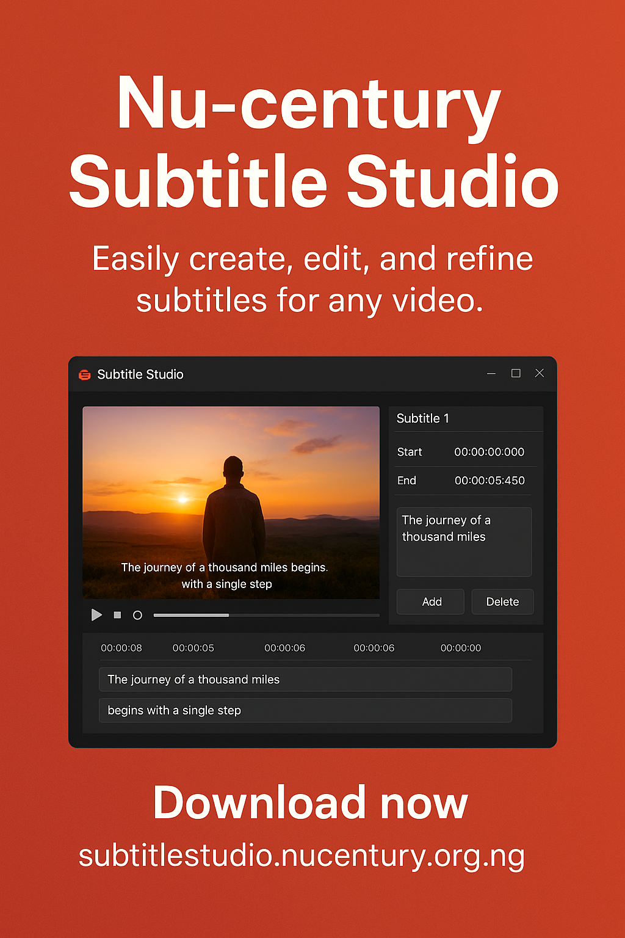Select the End time field showing 00:00:05:450
The image size is (625, 938).
pos(488,481)
